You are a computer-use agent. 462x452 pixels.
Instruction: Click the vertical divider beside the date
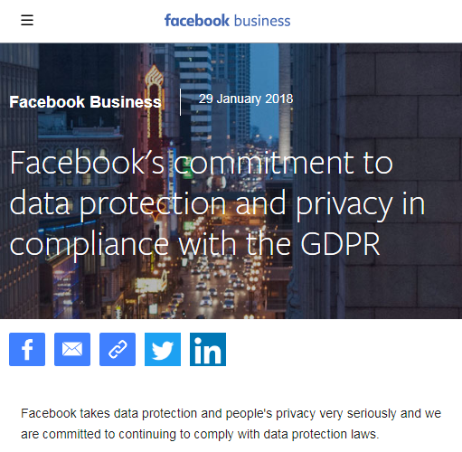click(x=180, y=102)
